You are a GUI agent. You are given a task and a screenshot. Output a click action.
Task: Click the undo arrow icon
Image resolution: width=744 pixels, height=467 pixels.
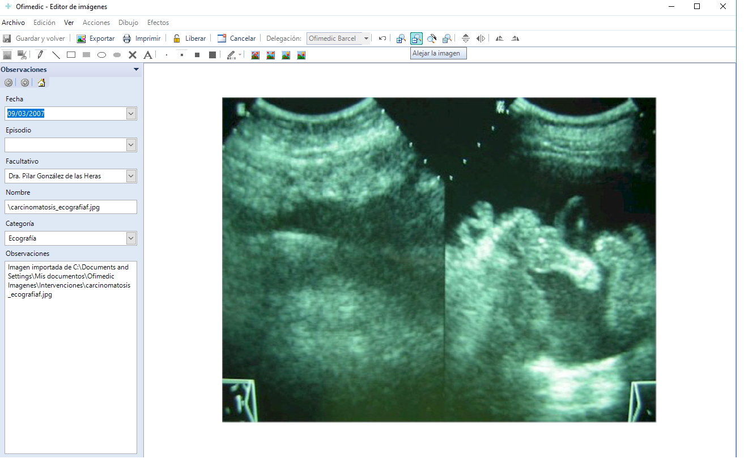[x=382, y=38]
